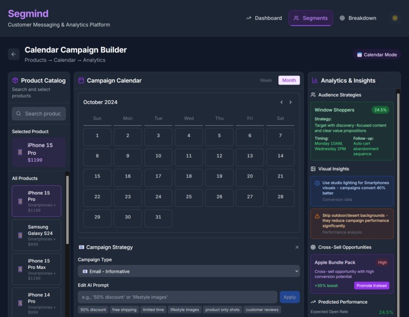Click the +35% boost text
The width and height of the screenshot is (409, 317).
(326, 285)
